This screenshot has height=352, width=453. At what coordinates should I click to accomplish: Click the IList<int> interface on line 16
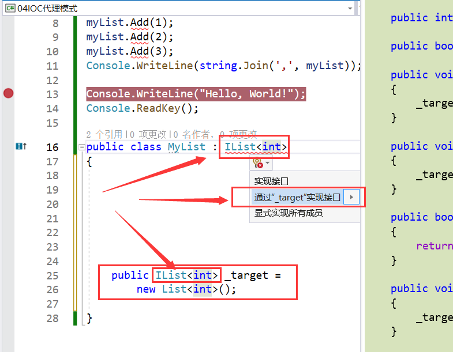(256, 147)
